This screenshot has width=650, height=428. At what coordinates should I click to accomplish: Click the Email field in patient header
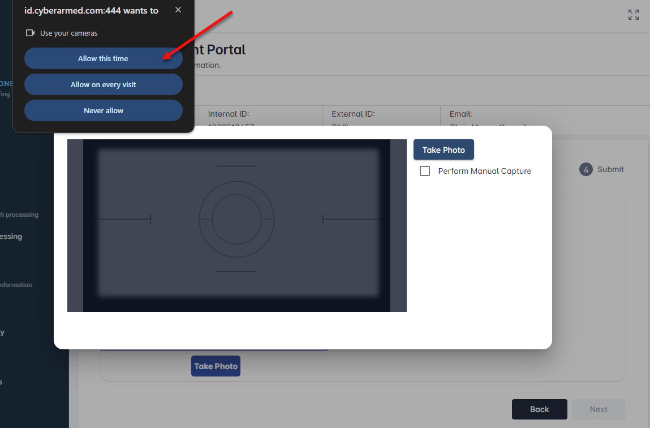460,114
